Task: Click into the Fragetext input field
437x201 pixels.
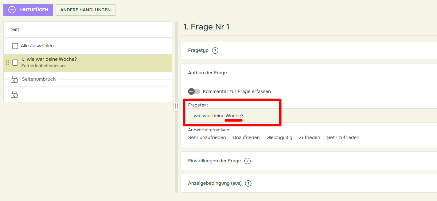Action: [313, 116]
